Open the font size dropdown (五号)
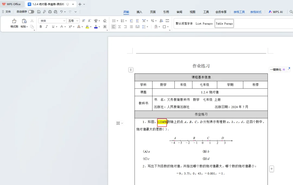The height and width of the screenshot is (185, 293). pyautogui.click(x=77, y=21)
